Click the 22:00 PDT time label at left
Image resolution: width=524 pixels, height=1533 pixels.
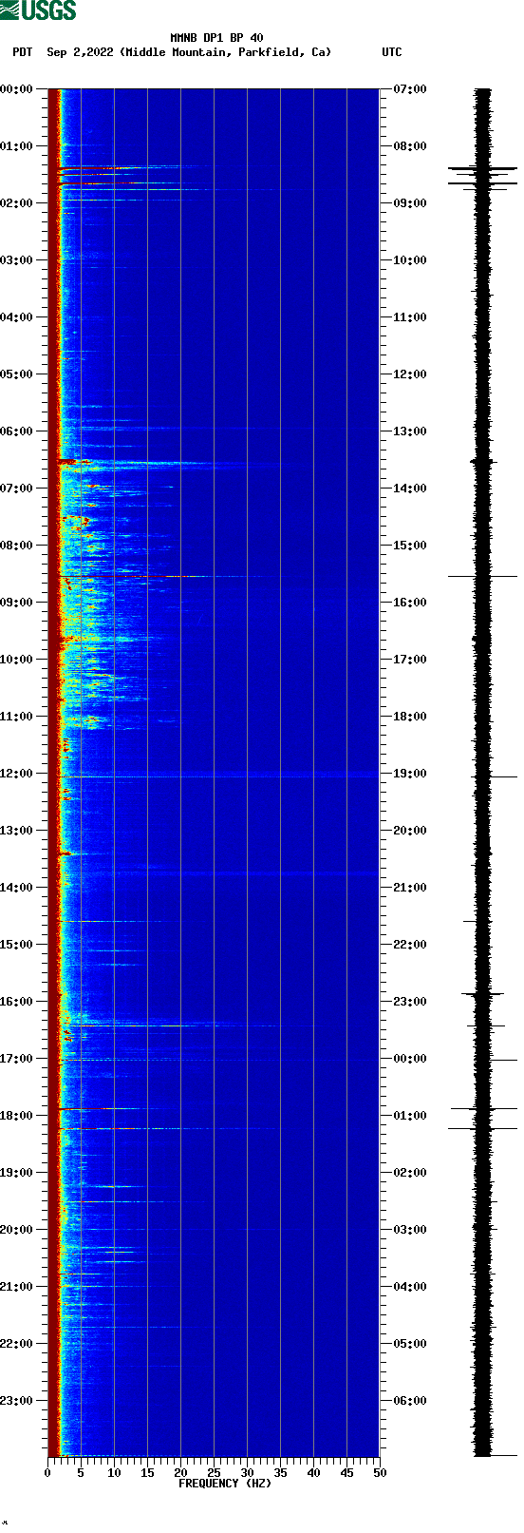16,1344
